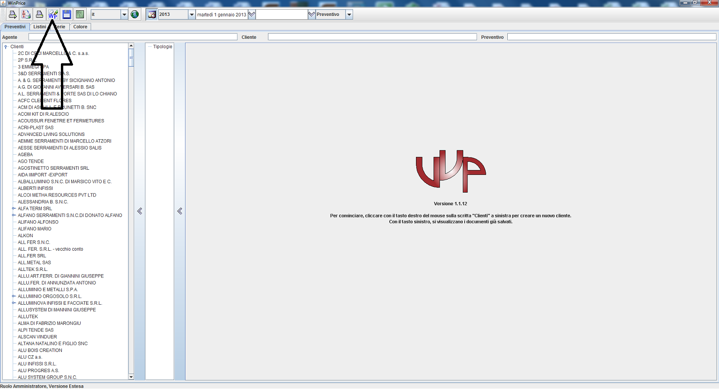Click the Preventivo filter input field

612,37
